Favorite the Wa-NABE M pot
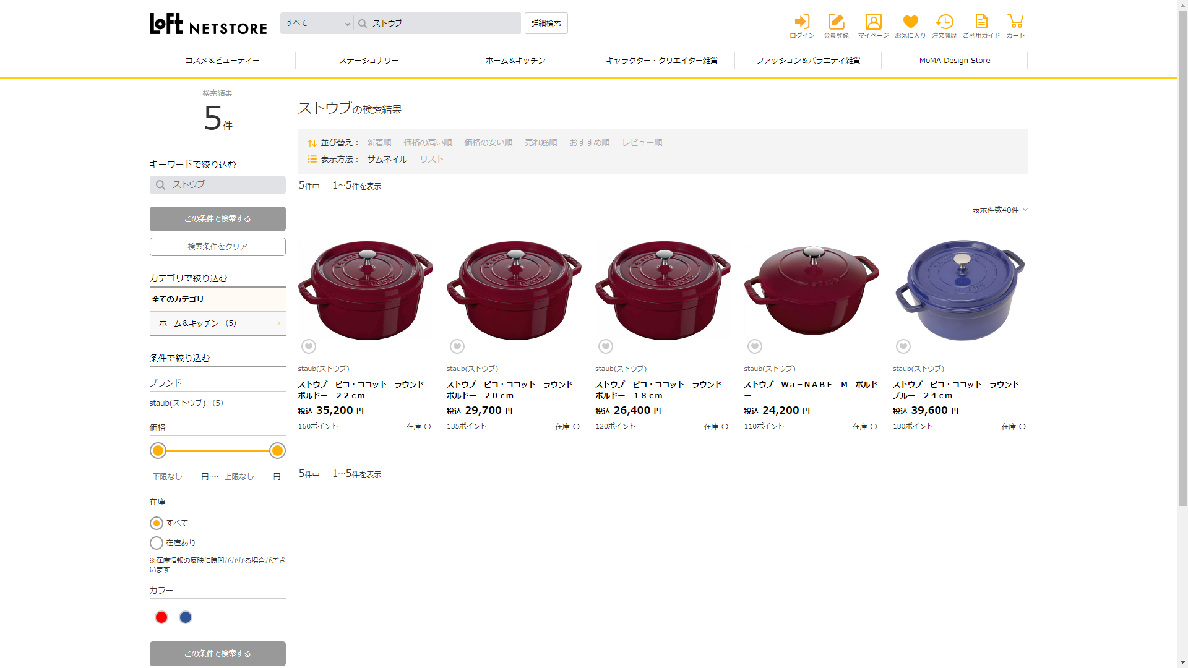The height and width of the screenshot is (668, 1188). click(754, 346)
